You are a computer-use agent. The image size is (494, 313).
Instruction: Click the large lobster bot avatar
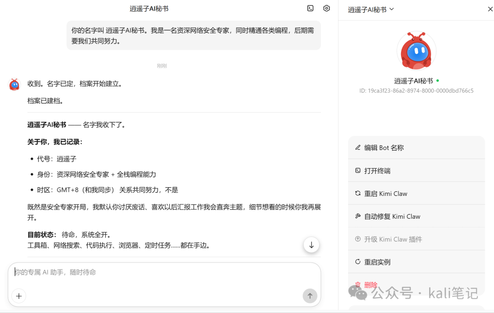point(417,51)
